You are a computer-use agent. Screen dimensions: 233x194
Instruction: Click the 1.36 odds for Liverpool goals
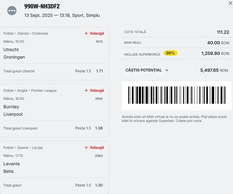click(99, 128)
